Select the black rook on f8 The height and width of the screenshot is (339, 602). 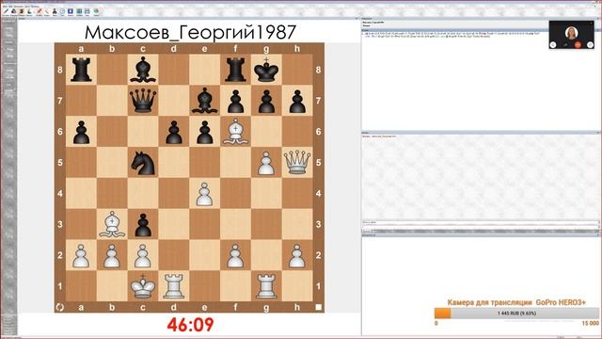[x=235, y=70]
